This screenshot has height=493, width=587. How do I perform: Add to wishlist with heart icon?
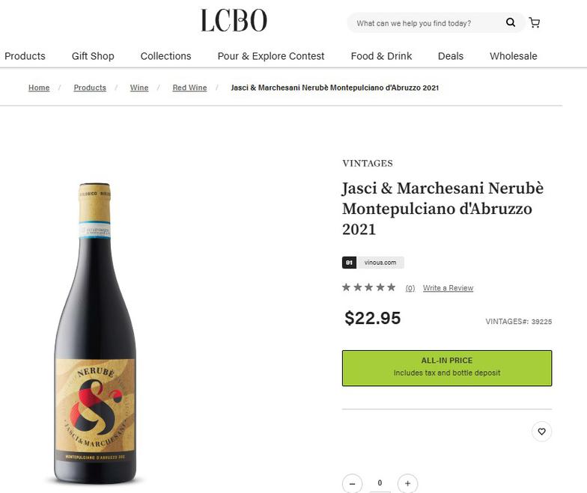tap(542, 431)
